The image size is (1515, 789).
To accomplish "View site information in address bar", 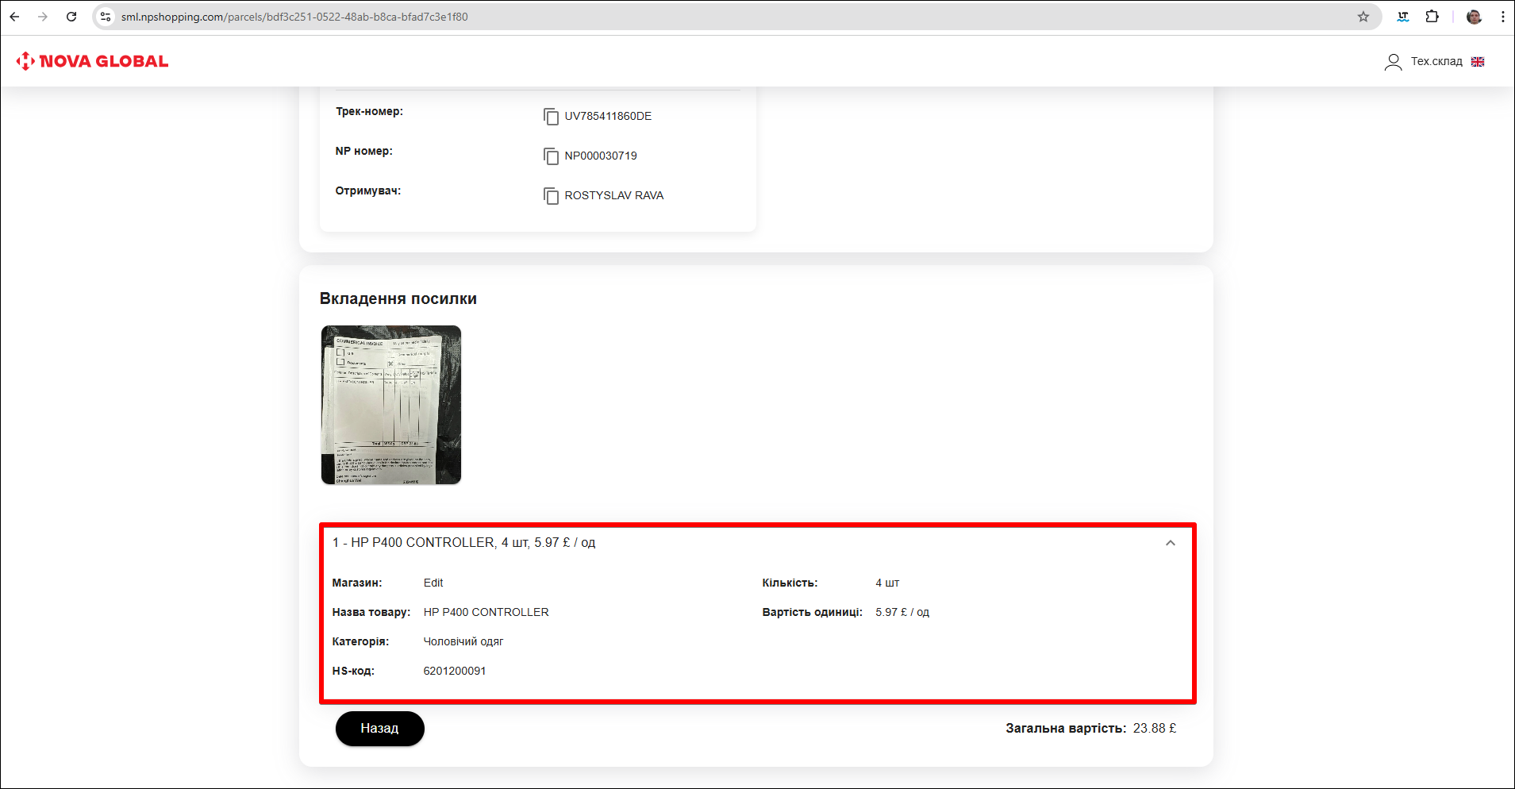I will 106,17.
